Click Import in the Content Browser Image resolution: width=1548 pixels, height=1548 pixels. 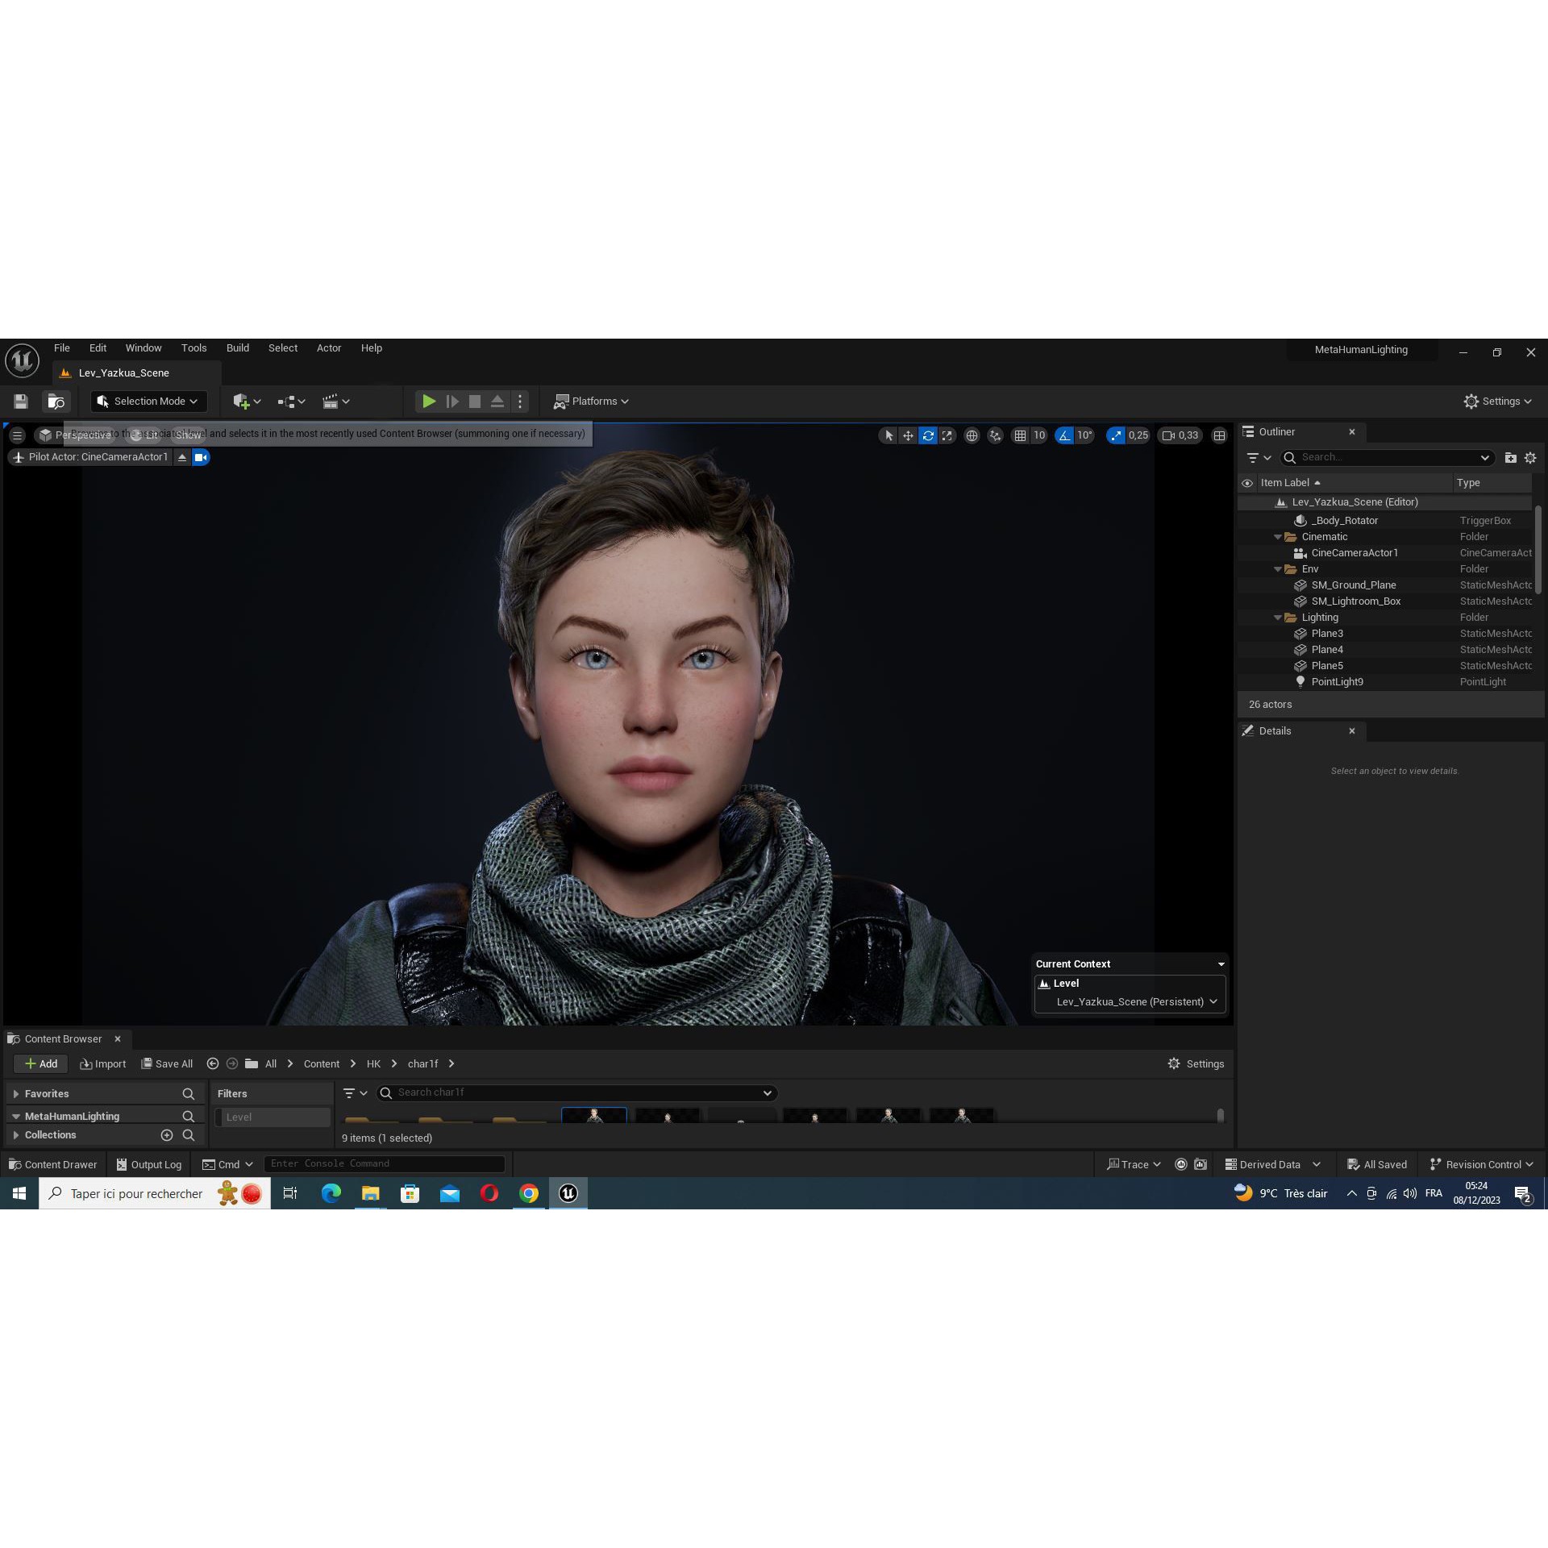coord(103,1064)
